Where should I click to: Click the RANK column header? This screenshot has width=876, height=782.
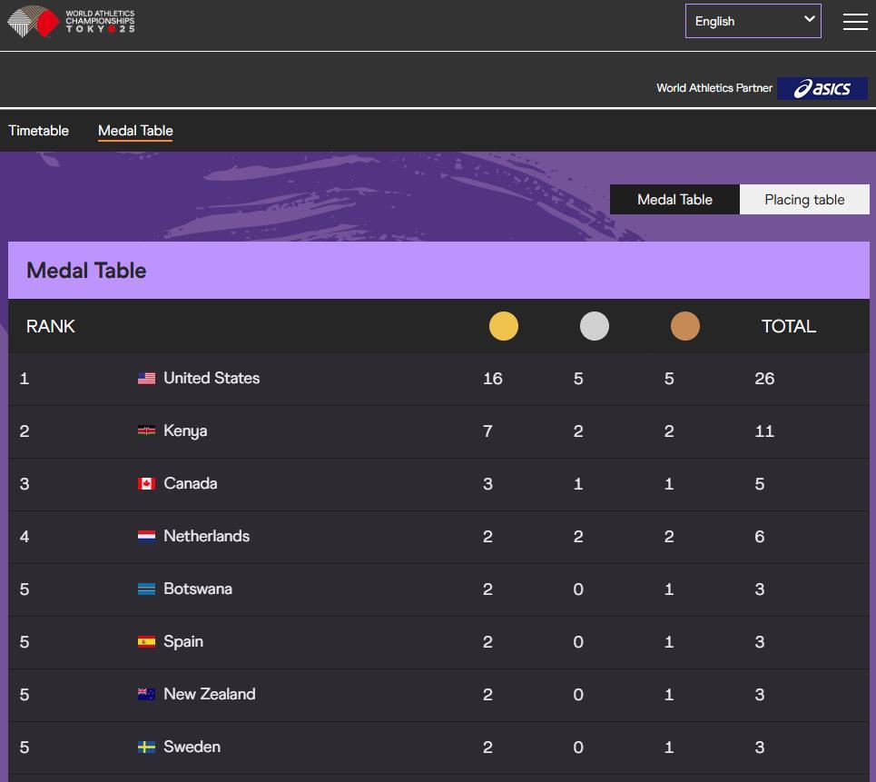click(51, 326)
